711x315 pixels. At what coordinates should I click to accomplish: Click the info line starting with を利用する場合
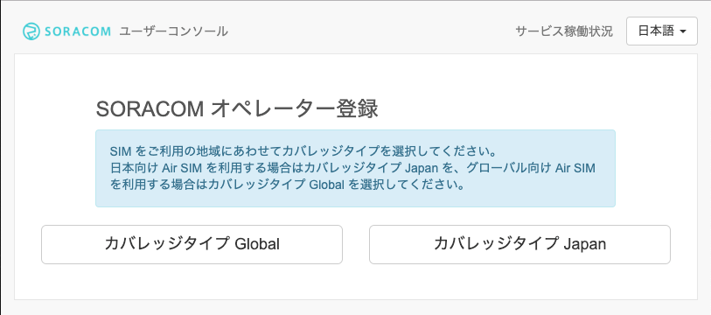coord(288,185)
